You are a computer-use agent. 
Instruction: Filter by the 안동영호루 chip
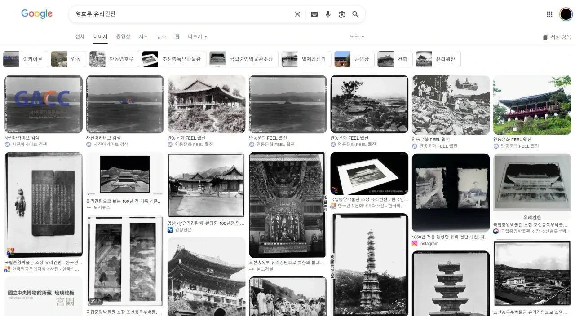coord(114,59)
